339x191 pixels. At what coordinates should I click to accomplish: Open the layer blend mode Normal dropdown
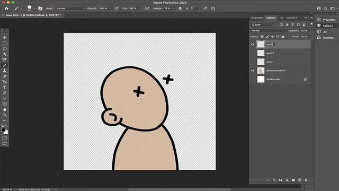pyautogui.click(x=269, y=31)
